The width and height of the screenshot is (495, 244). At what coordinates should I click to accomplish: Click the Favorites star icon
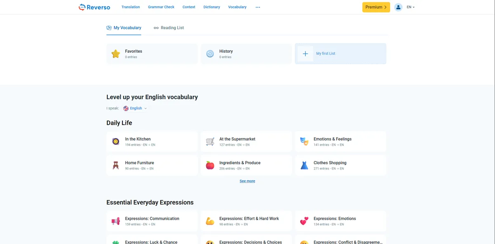[x=116, y=54]
